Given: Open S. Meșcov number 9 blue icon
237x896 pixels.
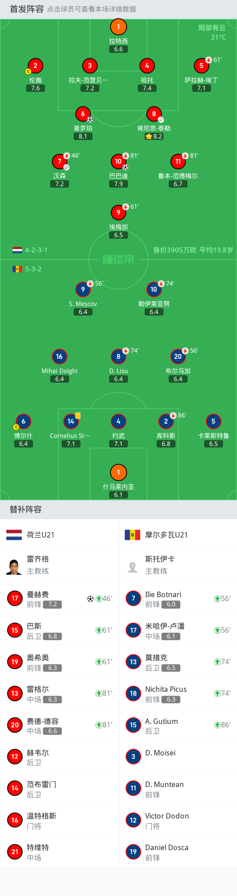Looking at the screenshot, I should click(83, 289).
